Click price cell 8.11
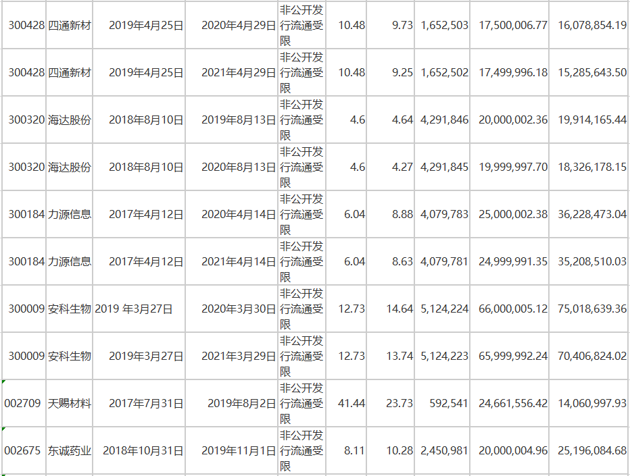630x476 pixels. point(346,450)
